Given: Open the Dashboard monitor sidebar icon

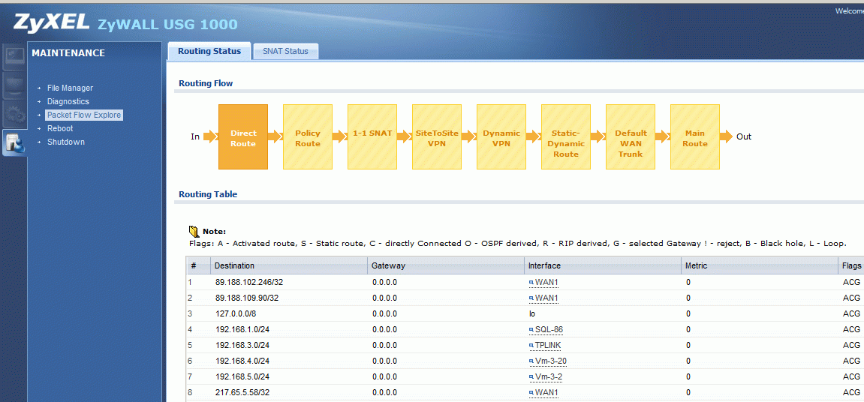Looking at the screenshot, I should coord(14,56).
